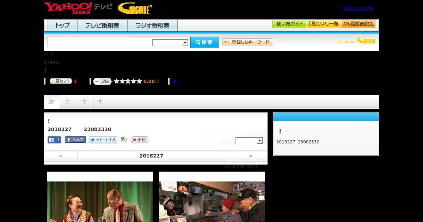Expand the dropdown beside the search field
The width and height of the screenshot is (423, 222).
(171, 43)
